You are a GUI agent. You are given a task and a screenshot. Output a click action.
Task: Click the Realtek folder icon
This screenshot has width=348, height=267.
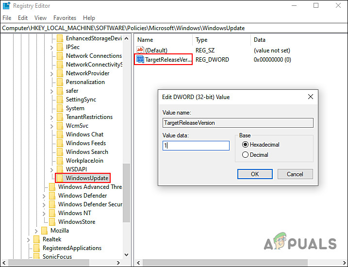tap(36, 239)
